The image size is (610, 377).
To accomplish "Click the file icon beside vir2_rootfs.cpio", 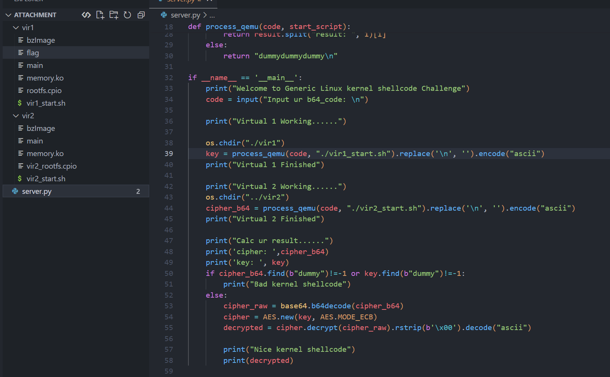I will pyautogui.click(x=21, y=166).
